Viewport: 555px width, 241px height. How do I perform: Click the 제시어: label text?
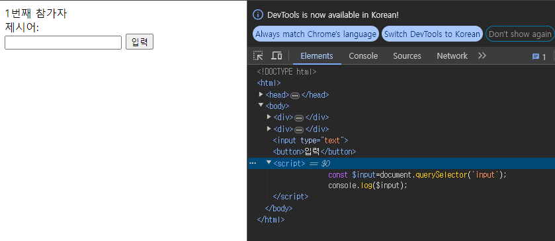22,28
